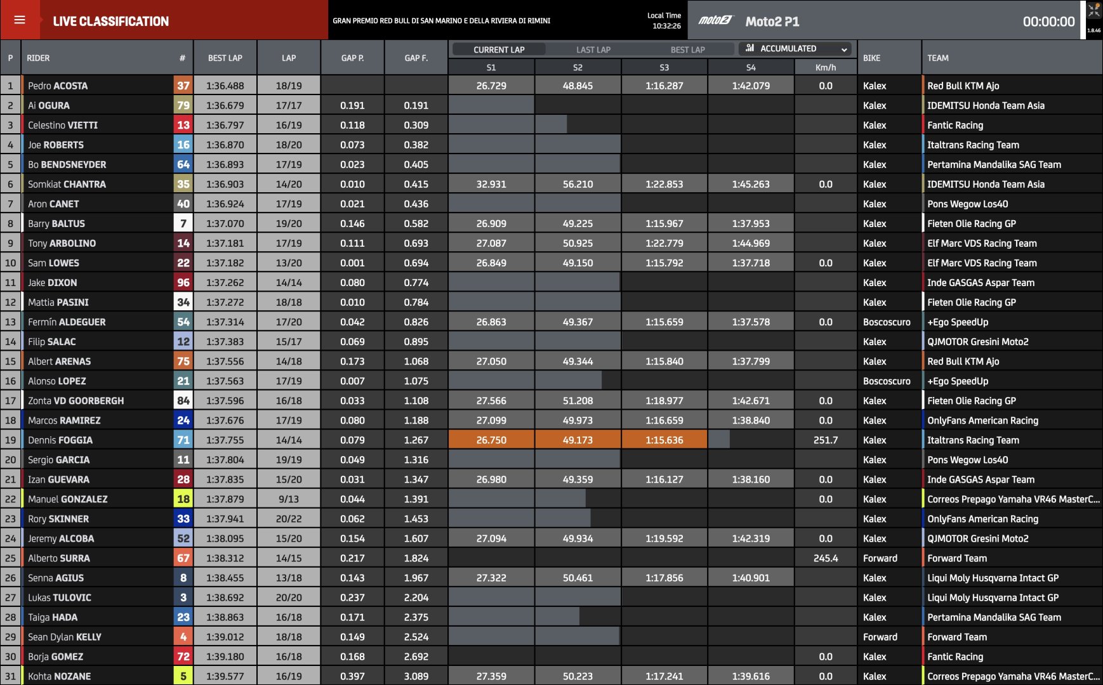This screenshot has height=685, width=1103.
Task: Select number 79 badge of Ai Ogura
Action: (183, 105)
